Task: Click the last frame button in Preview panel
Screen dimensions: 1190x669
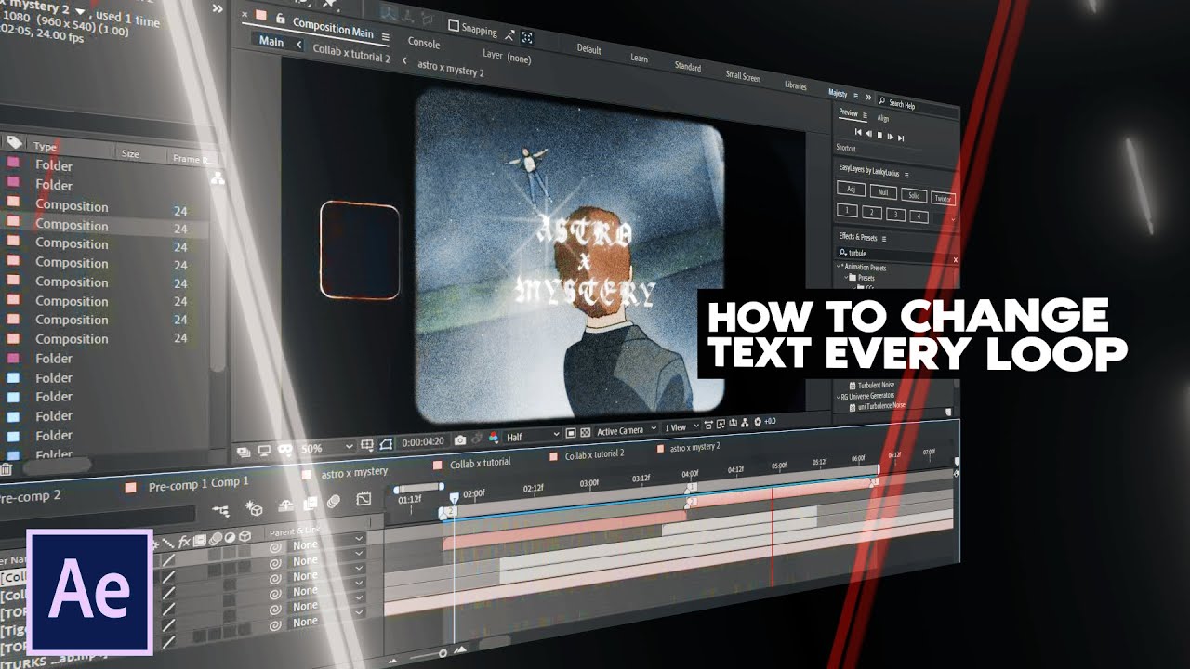Action: click(901, 138)
